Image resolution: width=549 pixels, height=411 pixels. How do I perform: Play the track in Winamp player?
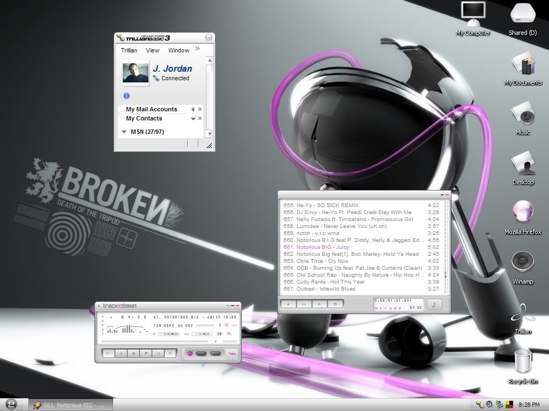[121, 353]
